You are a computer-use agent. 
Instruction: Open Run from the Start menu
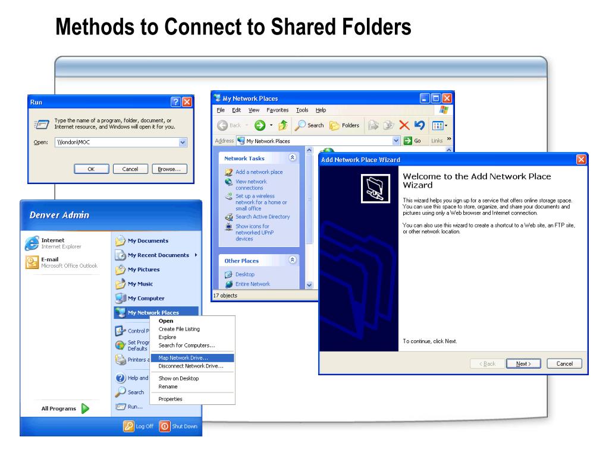pyautogui.click(x=129, y=406)
